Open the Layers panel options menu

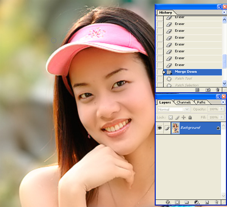pos(223,102)
